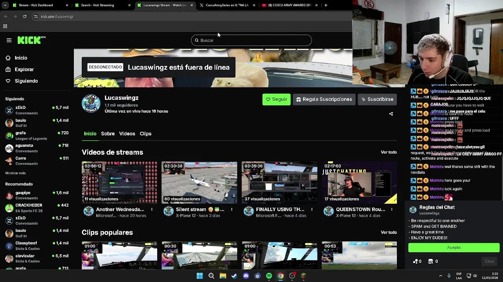The width and height of the screenshot is (503, 282).
Task: Open File Explorer from taskbar
Action: click(x=223, y=276)
